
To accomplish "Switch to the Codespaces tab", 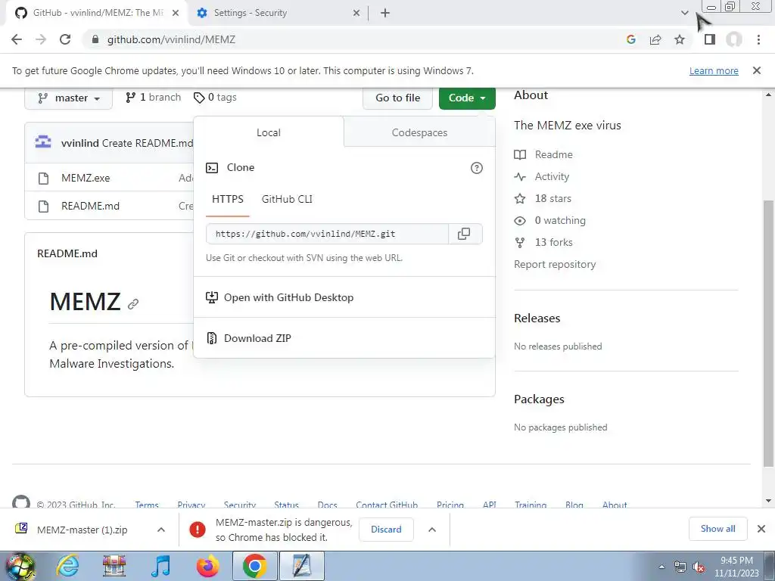I will click(419, 132).
